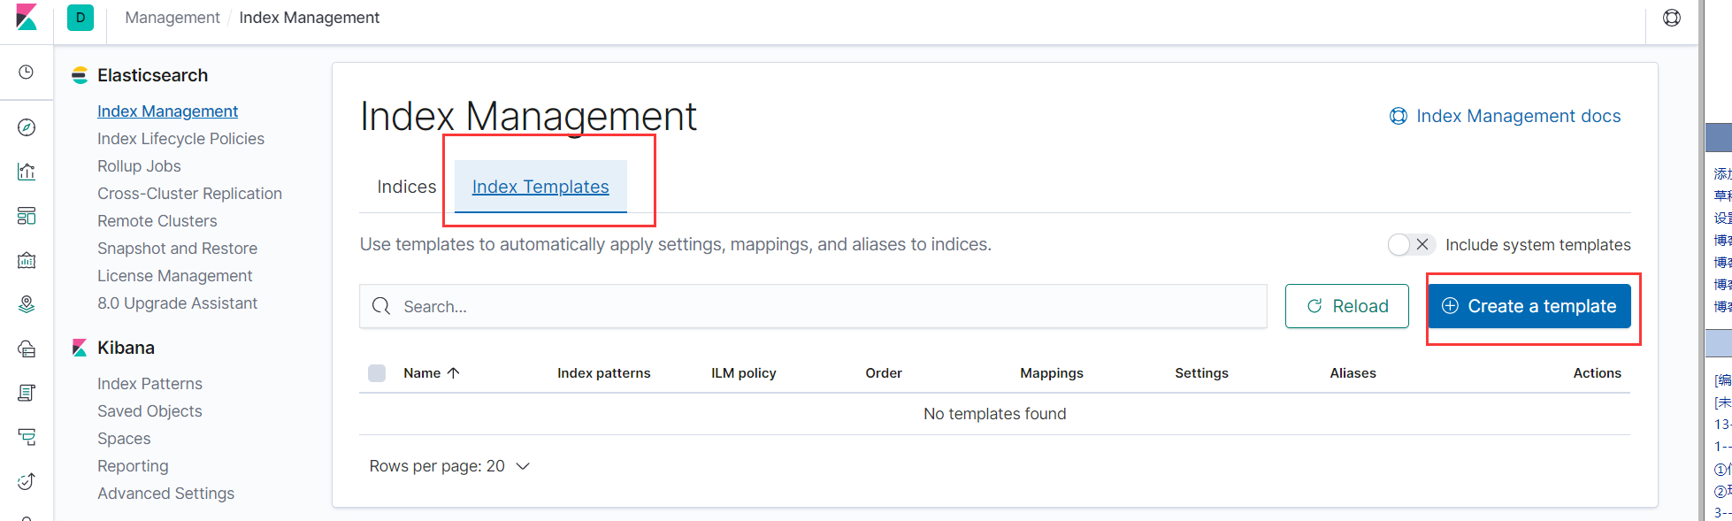Click the Index Management breadcrumb
This screenshot has width=1732, height=521.
(x=310, y=18)
